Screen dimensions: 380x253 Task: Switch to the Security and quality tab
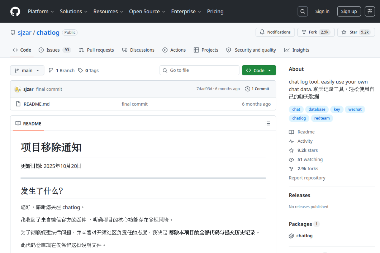[x=251, y=50]
